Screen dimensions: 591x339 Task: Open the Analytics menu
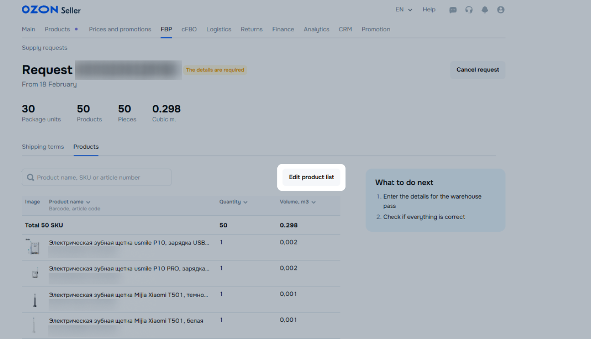click(x=316, y=30)
